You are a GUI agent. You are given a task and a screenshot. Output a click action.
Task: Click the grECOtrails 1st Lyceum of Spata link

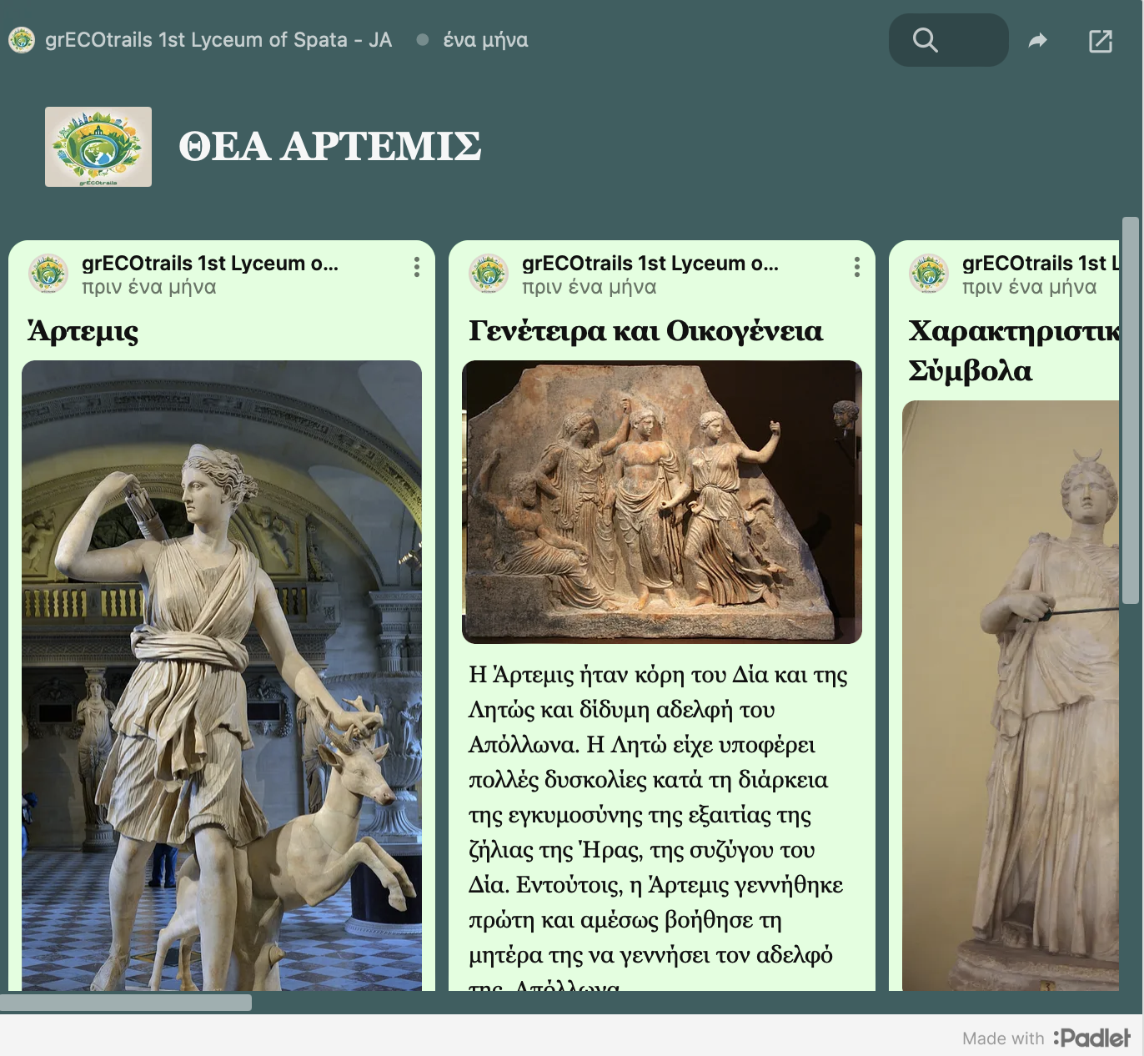point(218,40)
